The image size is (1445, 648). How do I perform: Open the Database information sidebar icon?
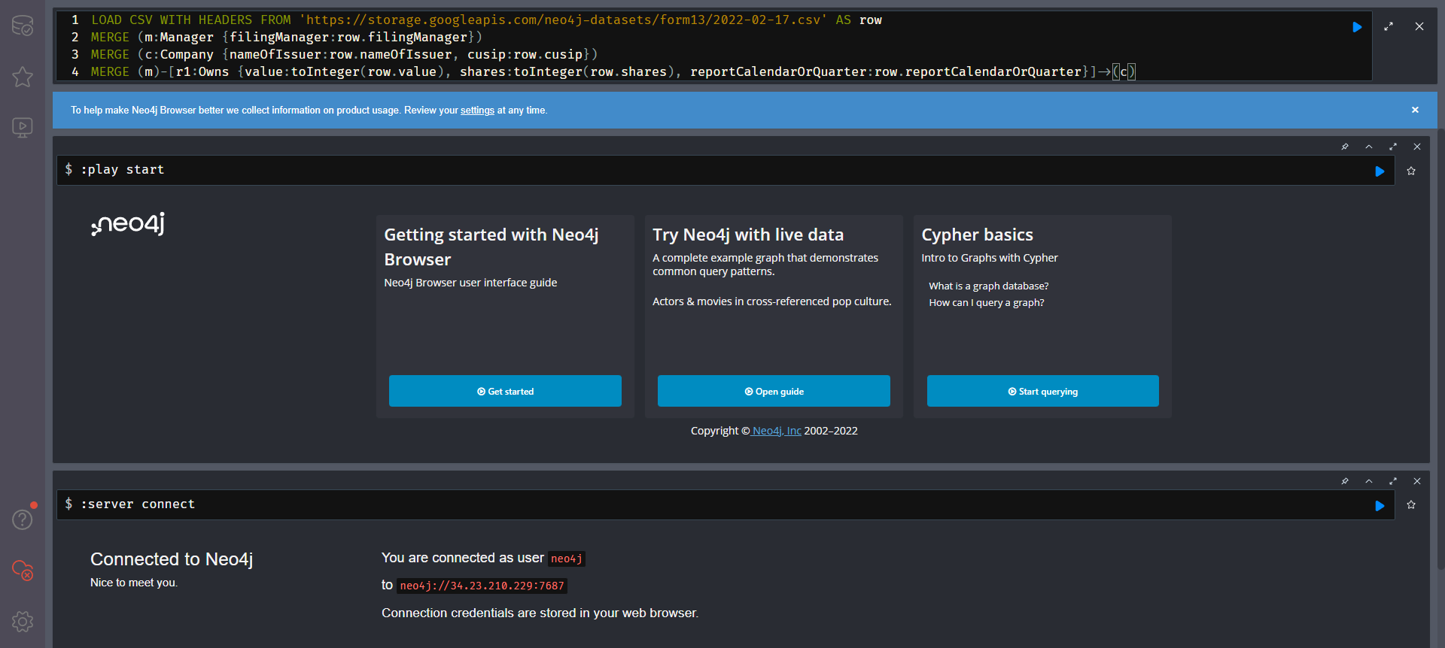click(x=23, y=26)
